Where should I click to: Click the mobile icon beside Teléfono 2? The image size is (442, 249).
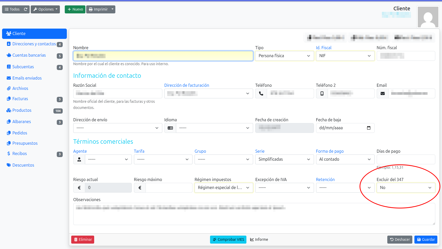point(322,93)
